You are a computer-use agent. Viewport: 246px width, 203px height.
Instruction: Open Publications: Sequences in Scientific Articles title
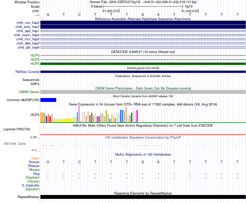point(143,76)
